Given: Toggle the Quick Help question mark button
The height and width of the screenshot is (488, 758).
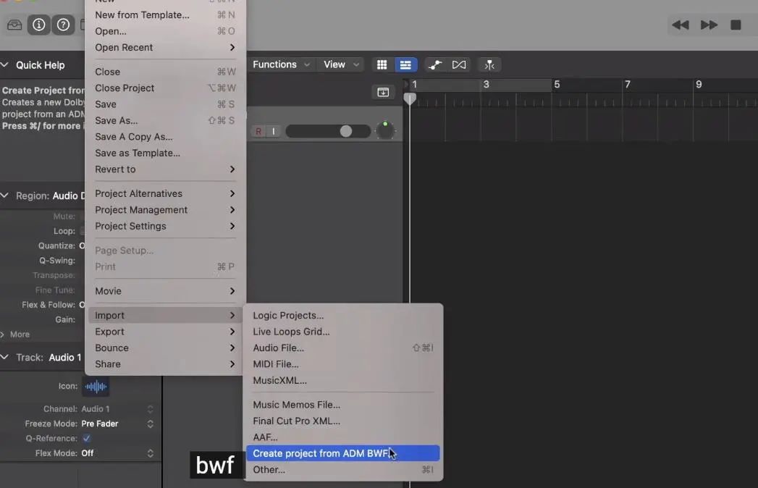Looking at the screenshot, I should 63,25.
